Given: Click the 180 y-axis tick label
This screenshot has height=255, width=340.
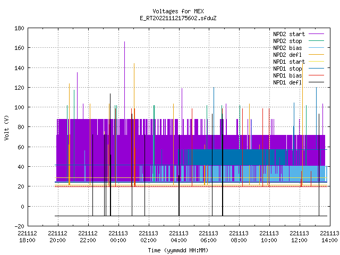Looking at the screenshot, I should tap(19, 28).
